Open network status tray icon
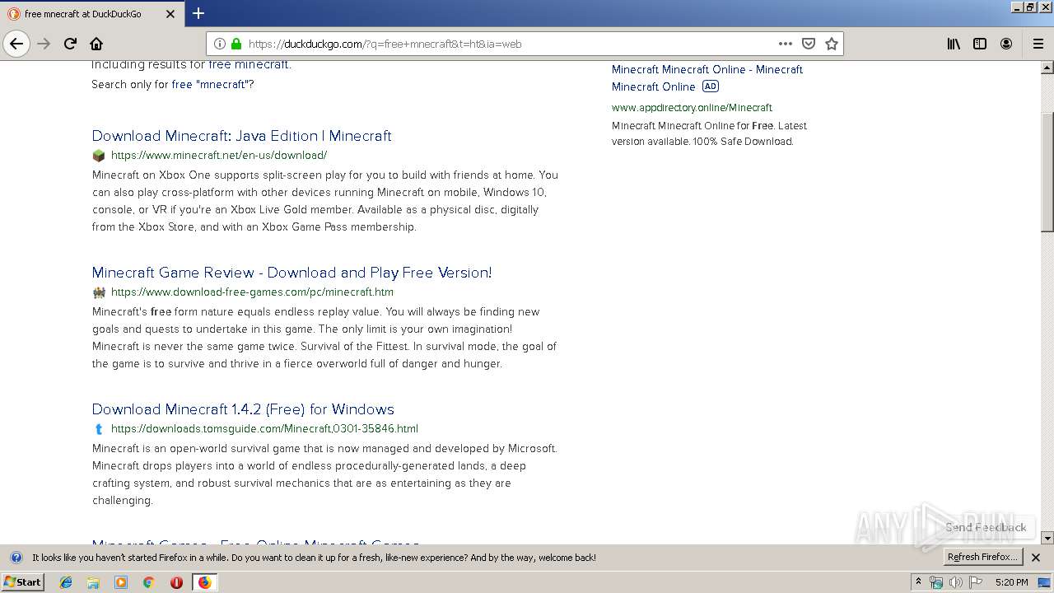This screenshot has height=593, width=1054. pyautogui.click(x=936, y=582)
